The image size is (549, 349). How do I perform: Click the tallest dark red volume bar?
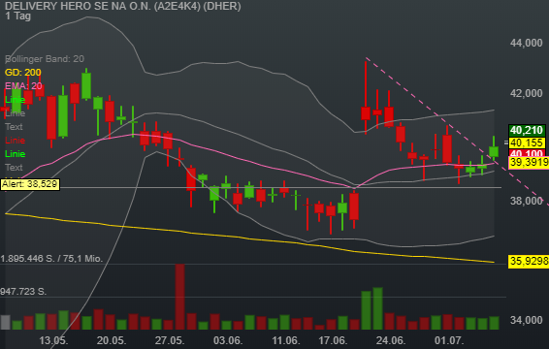click(180, 297)
